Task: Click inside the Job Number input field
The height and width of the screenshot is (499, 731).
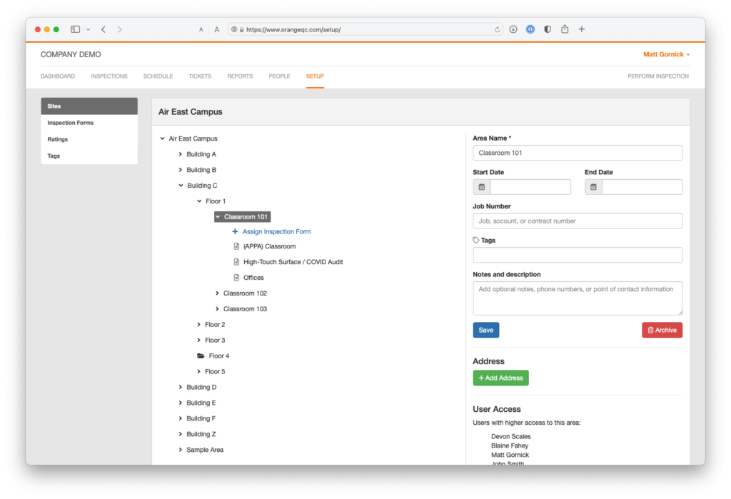Action: pos(577,221)
